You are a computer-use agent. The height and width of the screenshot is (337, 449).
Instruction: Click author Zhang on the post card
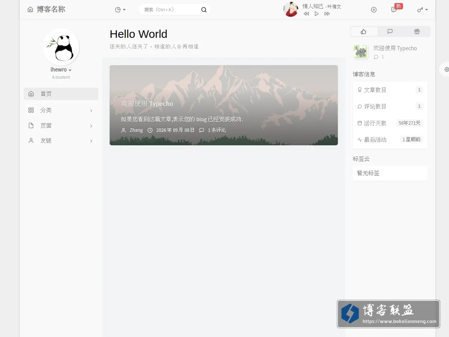136,130
